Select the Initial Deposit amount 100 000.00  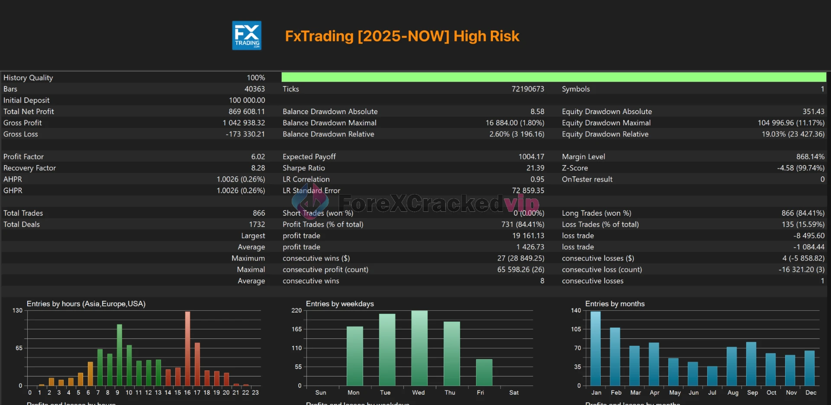(247, 100)
